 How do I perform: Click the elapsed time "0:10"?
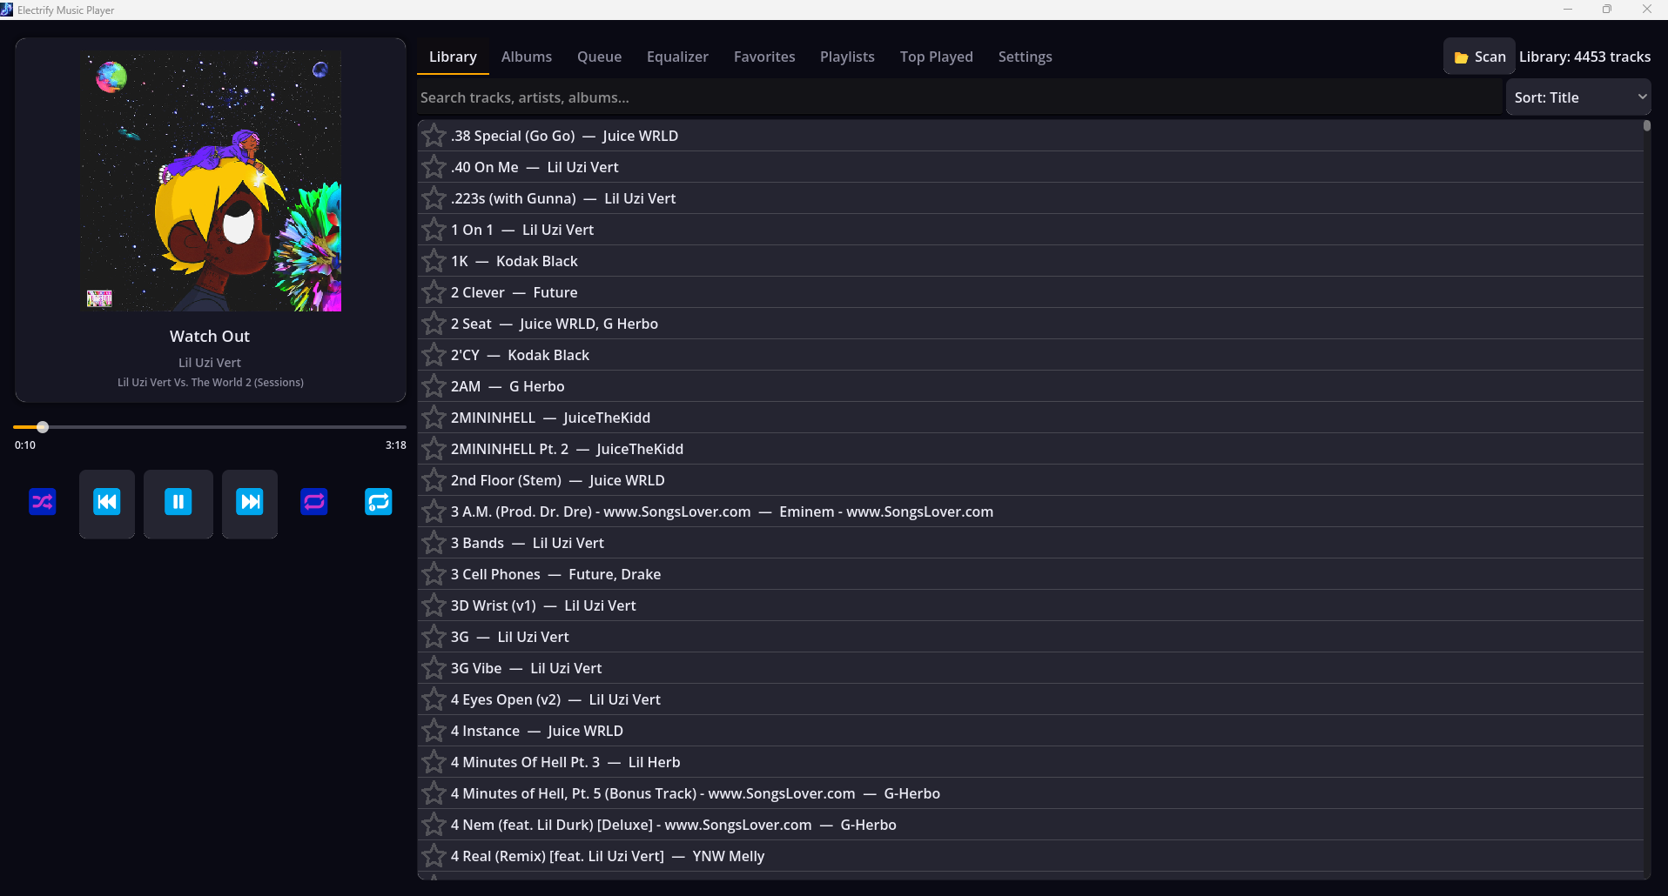[x=25, y=445]
